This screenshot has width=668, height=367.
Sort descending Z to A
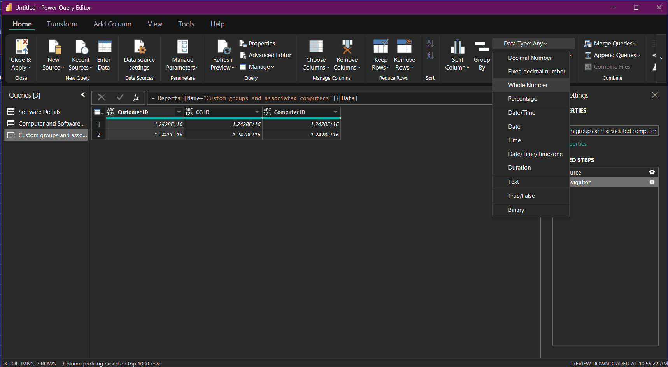(430, 55)
